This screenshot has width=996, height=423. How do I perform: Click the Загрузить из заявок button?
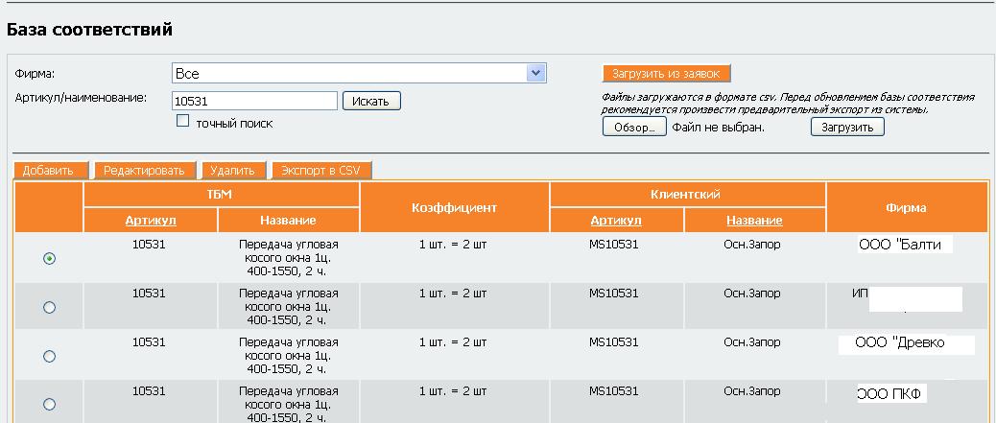click(x=667, y=73)
